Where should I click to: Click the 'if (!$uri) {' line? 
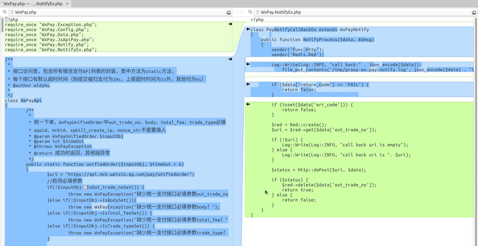point(287,140)
